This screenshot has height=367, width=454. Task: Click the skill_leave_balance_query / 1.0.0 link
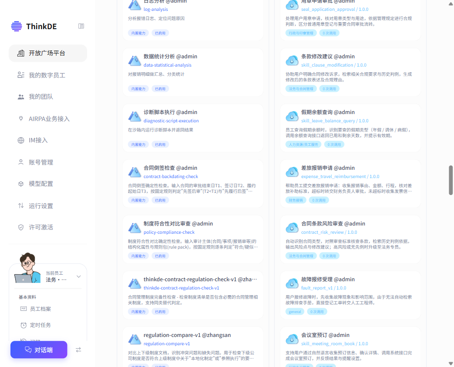click(335, 121)
